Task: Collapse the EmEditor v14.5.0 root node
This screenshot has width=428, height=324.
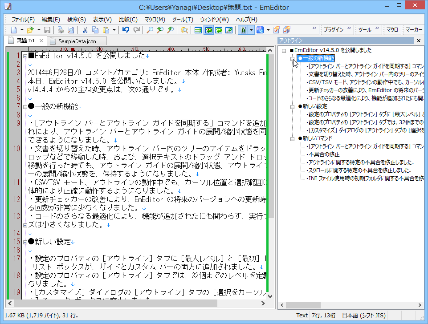Action: point(284,50)
